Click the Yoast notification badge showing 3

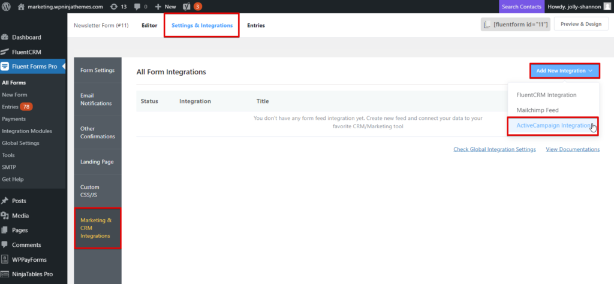pyautogui.click(x=198, y=7)
